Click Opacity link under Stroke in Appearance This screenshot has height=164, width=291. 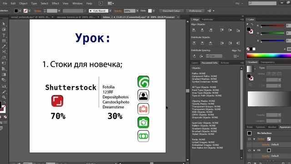tap(266, 144)
